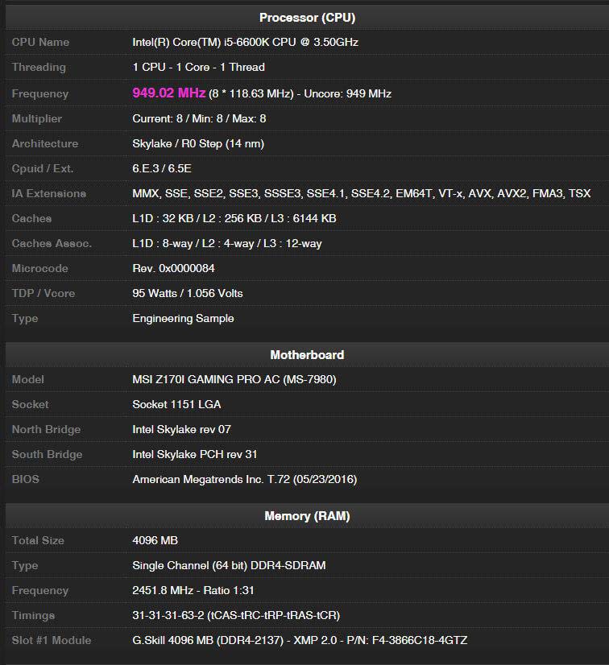Click the Microcode Rev. 0x0000084 value
This screenshot has width=609, height=665.
pyautogui.click(x=173, y=268)
